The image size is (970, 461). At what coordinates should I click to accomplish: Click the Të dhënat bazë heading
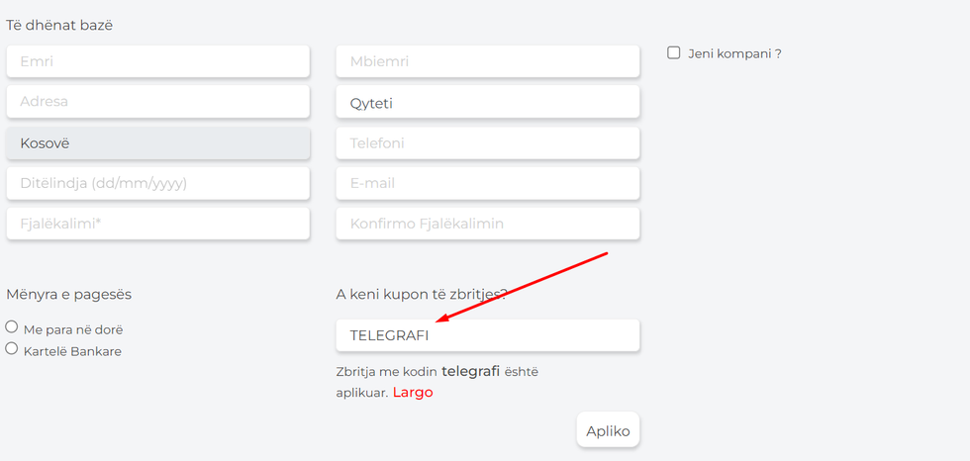tap(59, 25)
